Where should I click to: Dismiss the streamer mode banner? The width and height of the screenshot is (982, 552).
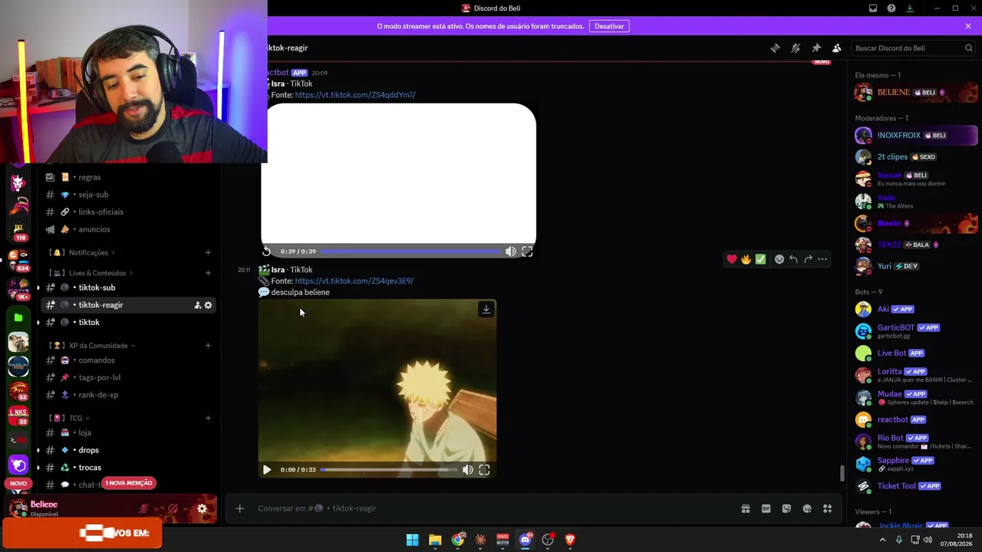click(968, 26)
